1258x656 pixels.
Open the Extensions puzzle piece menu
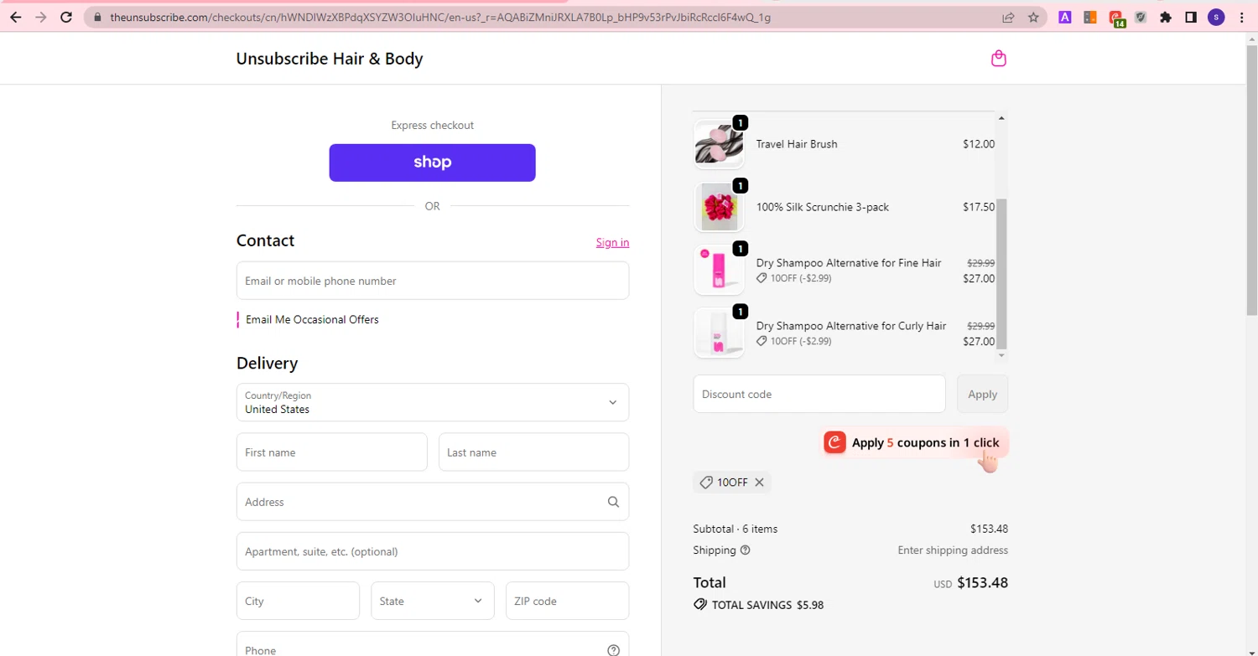click(x=1166, y=17)
